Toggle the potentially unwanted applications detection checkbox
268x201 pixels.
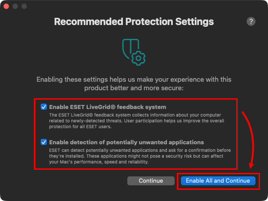pos(44,142)
